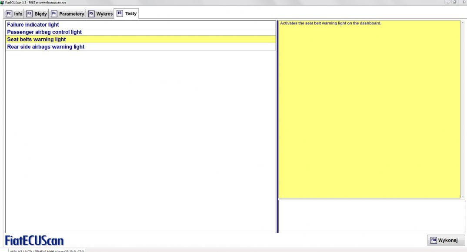
Task: Minimize the FiatECUScan window
Action: (x=448, y=2)
